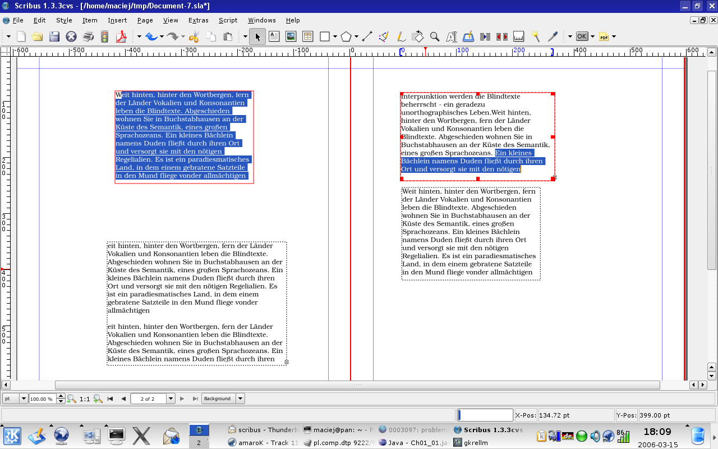The image size is (718, 449).
Task: Click the Insert Table tool
Action: point(307,37)
